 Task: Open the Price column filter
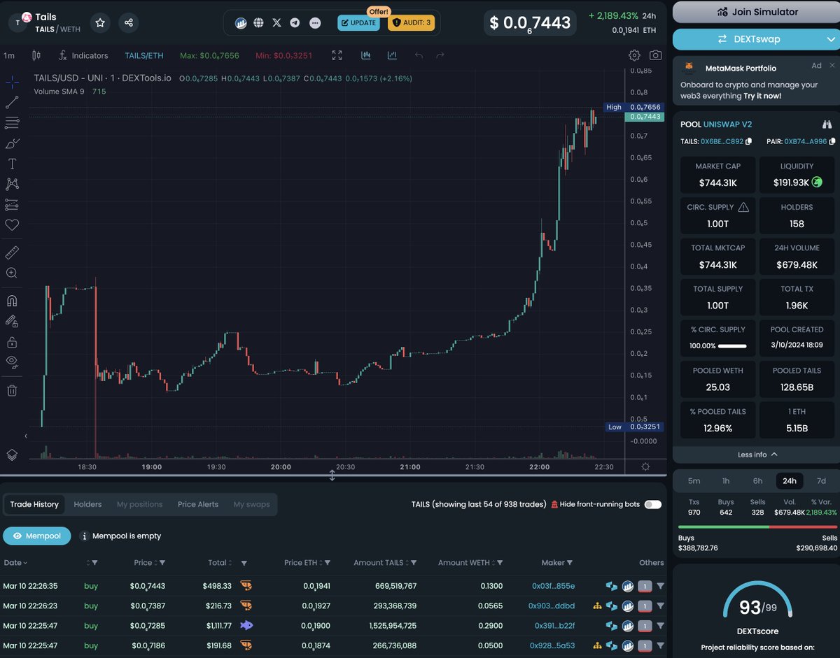pyautogui.click(x=162, y=563)
